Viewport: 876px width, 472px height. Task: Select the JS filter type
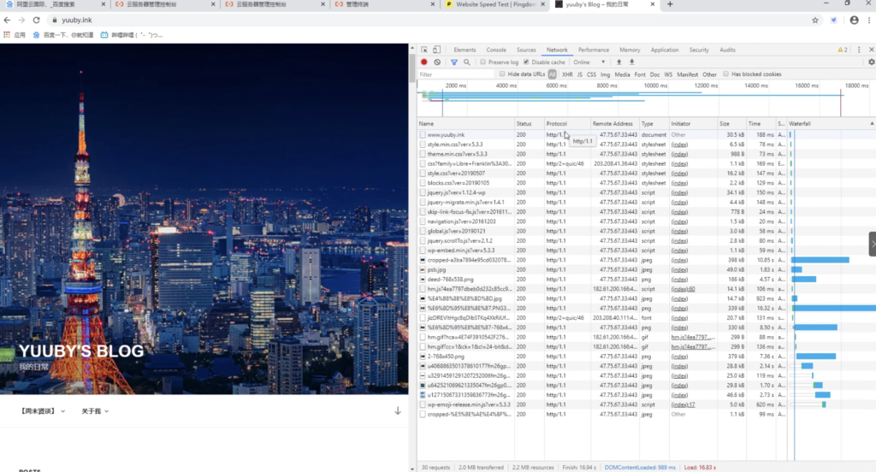579,74
